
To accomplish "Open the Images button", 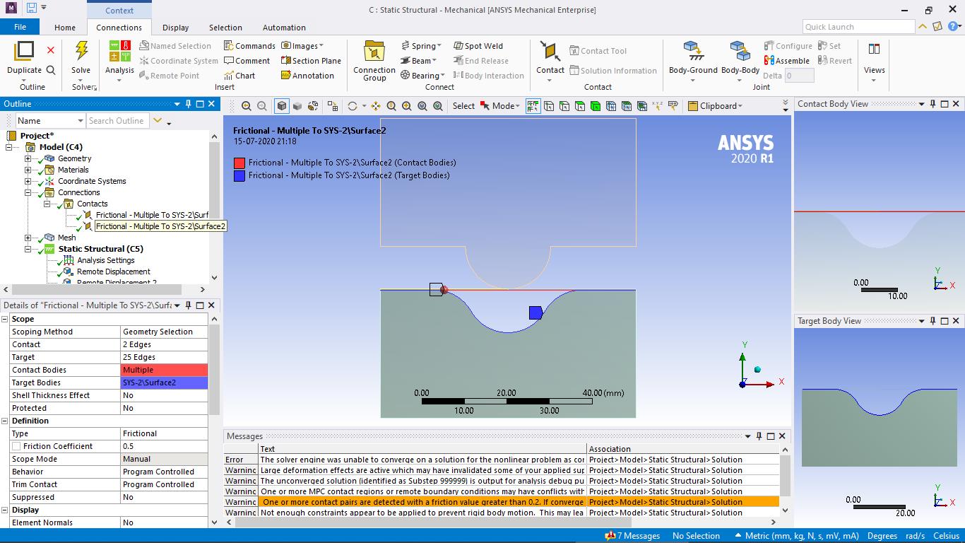I will [x=302, y=45].
